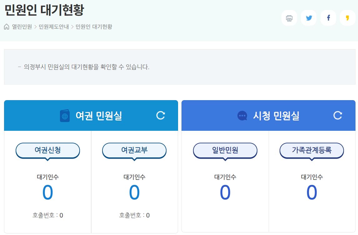Click the print icon
Screen dimensions: 358x235
tap(289, 18)
